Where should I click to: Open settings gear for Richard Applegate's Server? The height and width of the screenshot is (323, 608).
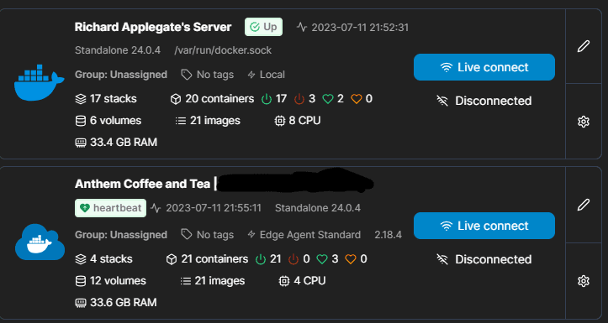(x=583, y=122)
